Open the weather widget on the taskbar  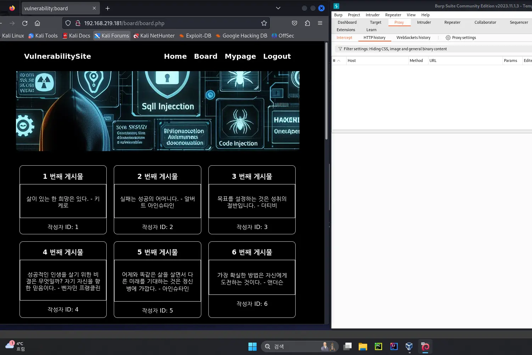(x=15, y=346)
